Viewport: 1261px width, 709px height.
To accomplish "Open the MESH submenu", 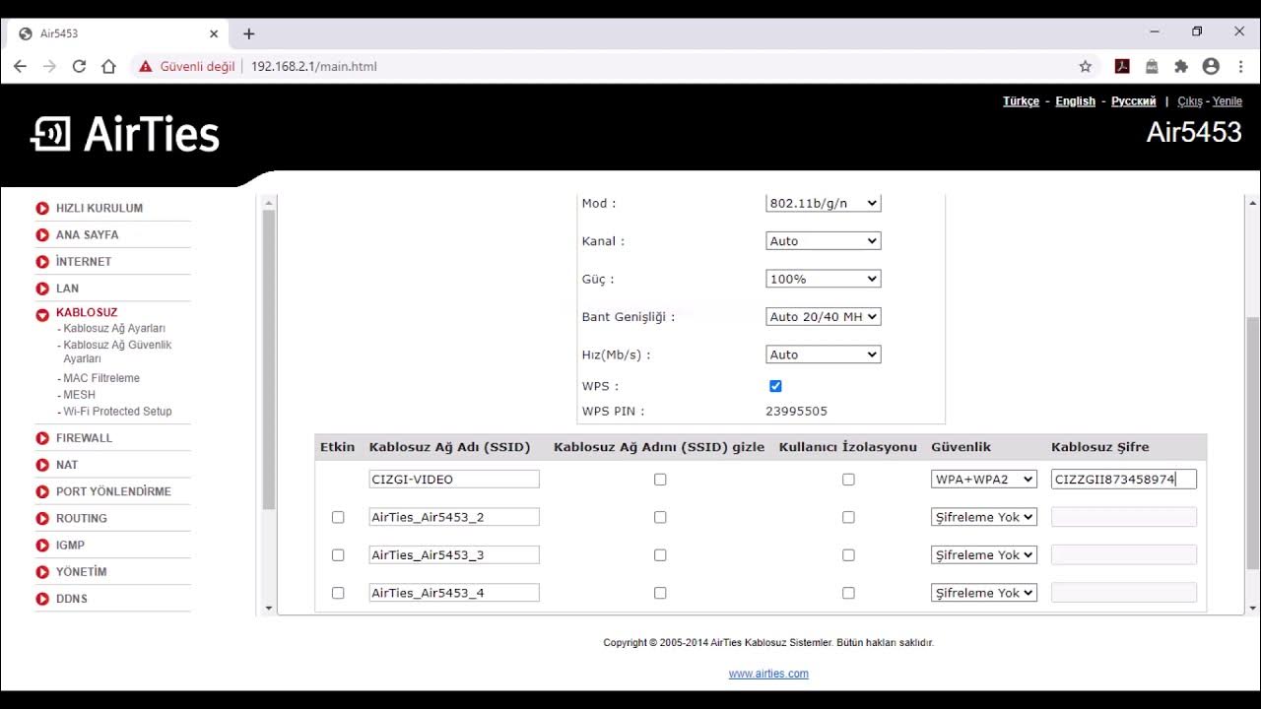I will (x=79, y=395).
